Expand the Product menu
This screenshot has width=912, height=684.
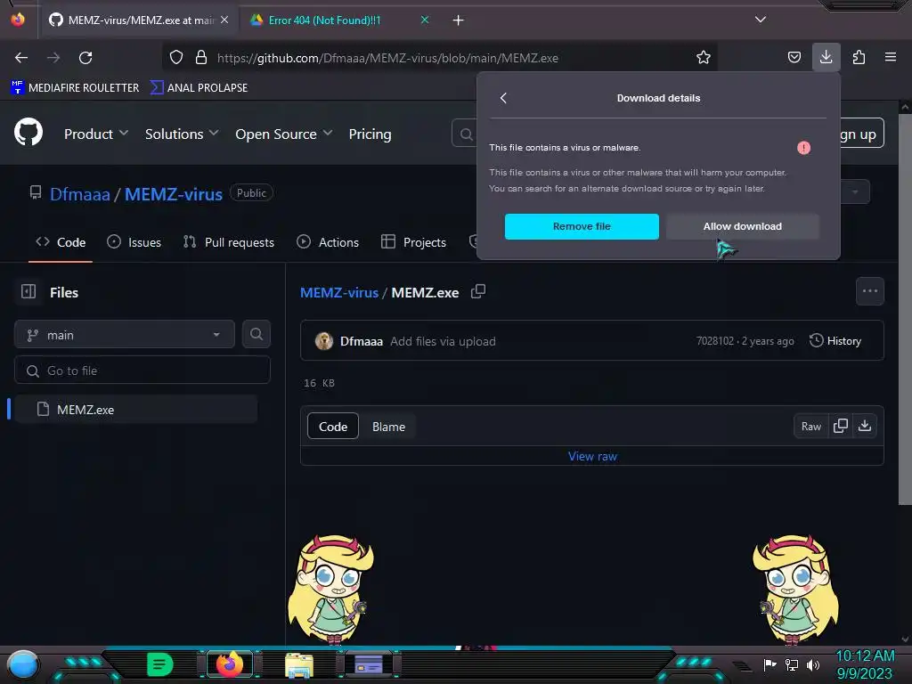[96, 134]
